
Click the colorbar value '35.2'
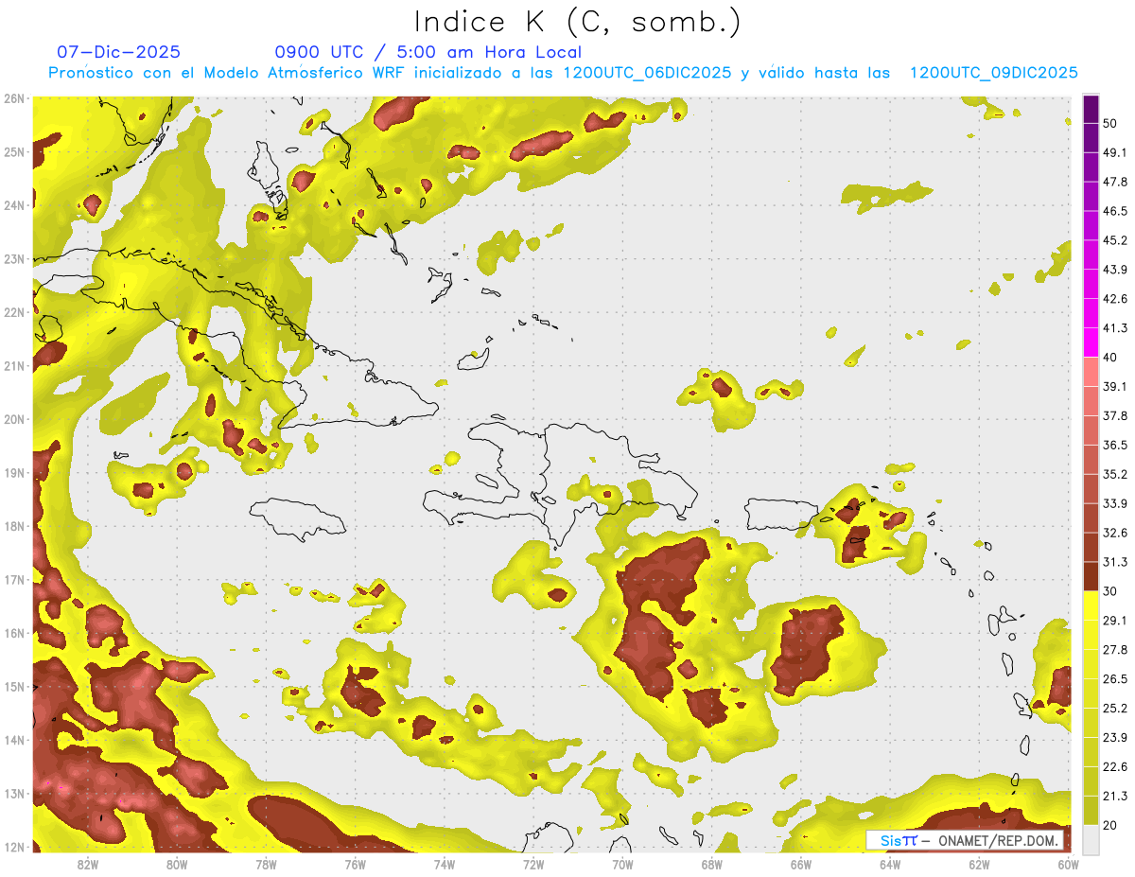pyautogui.click(x=1116, y=474)
